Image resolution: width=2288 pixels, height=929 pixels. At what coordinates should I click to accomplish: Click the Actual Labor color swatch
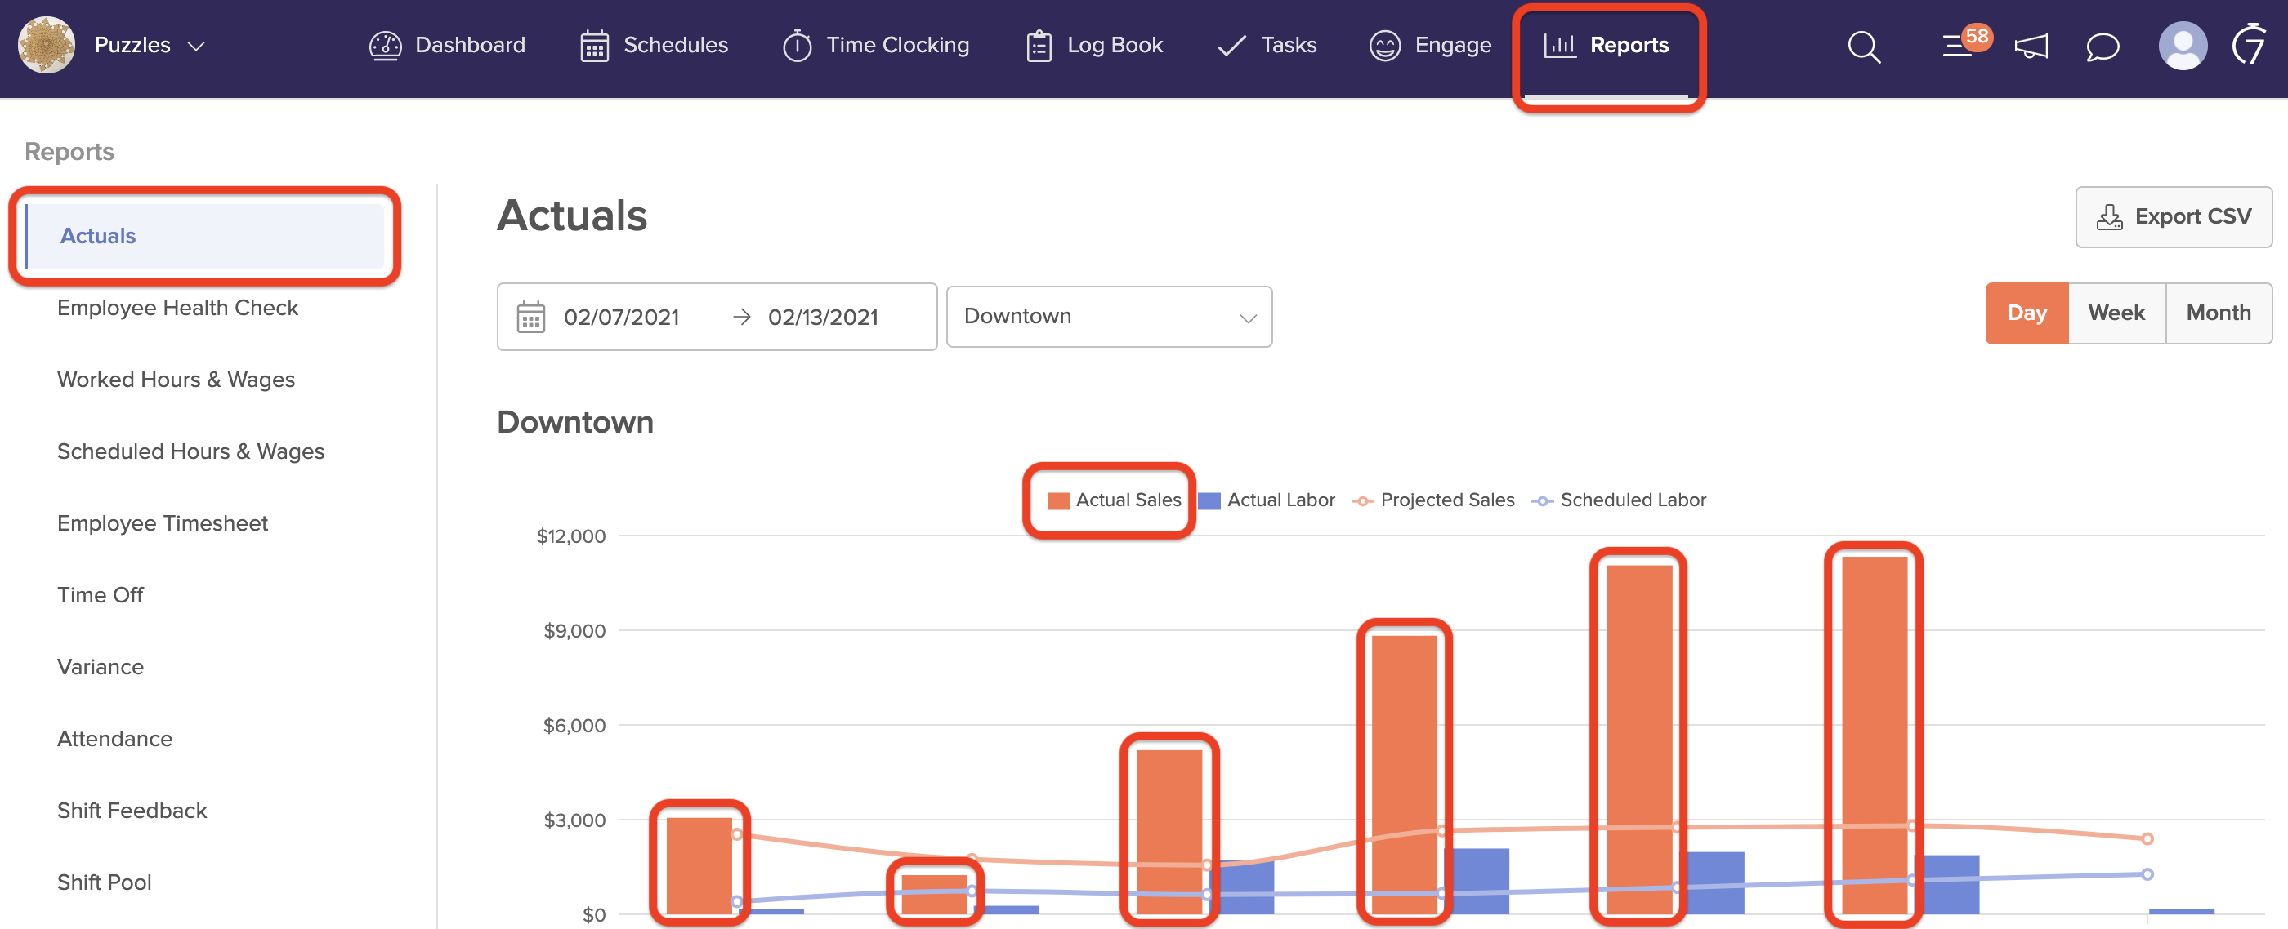[x=1209, y=500]
